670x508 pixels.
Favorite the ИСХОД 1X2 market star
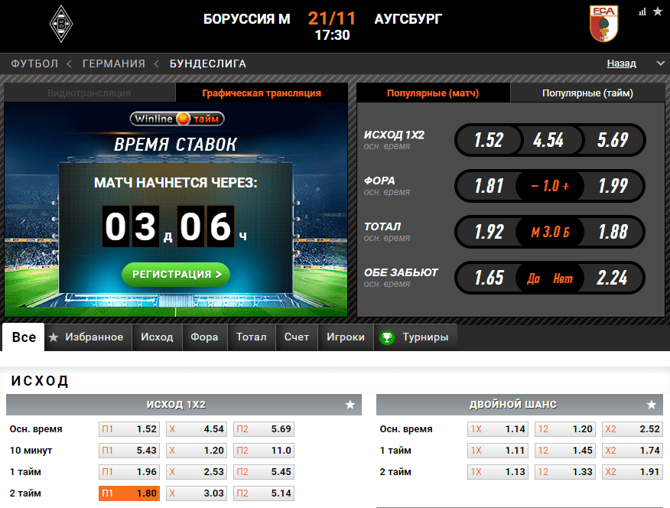(x=350, y=405)
